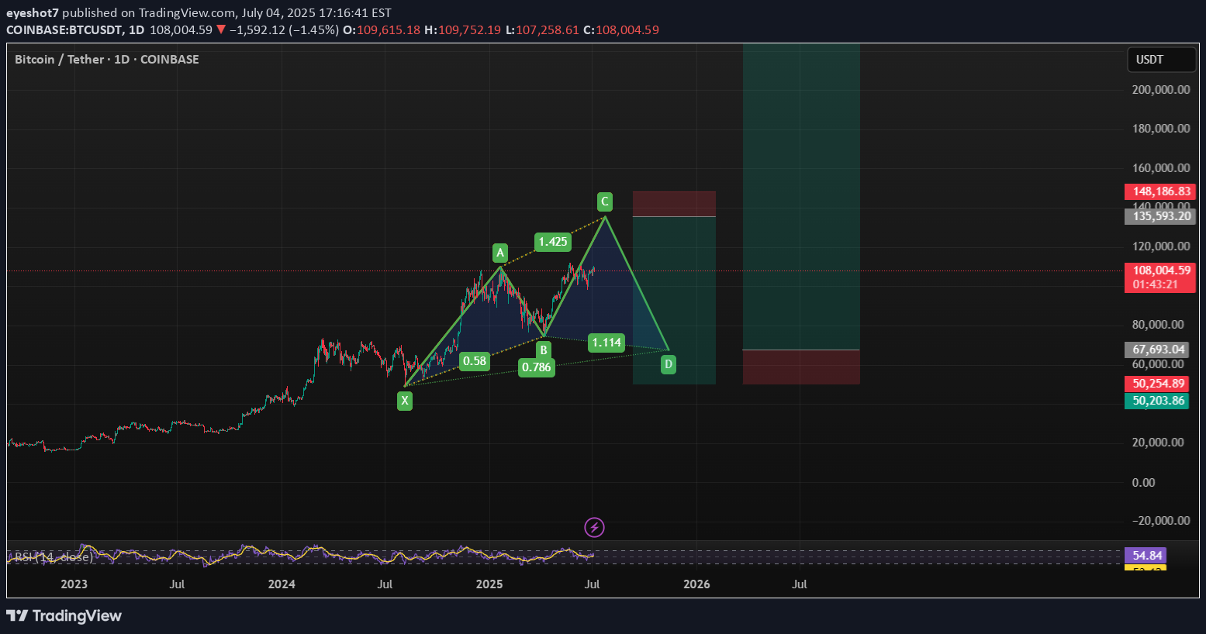Select the 67,693.04 entry price label
The image size is (1206, 634).
point(1157,350)
